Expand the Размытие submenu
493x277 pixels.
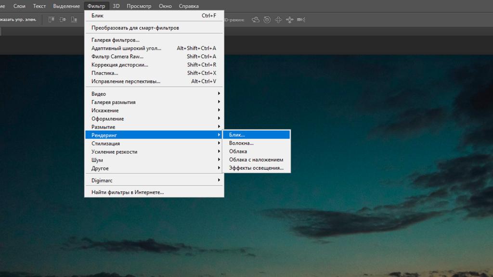(x=154, y=127)
